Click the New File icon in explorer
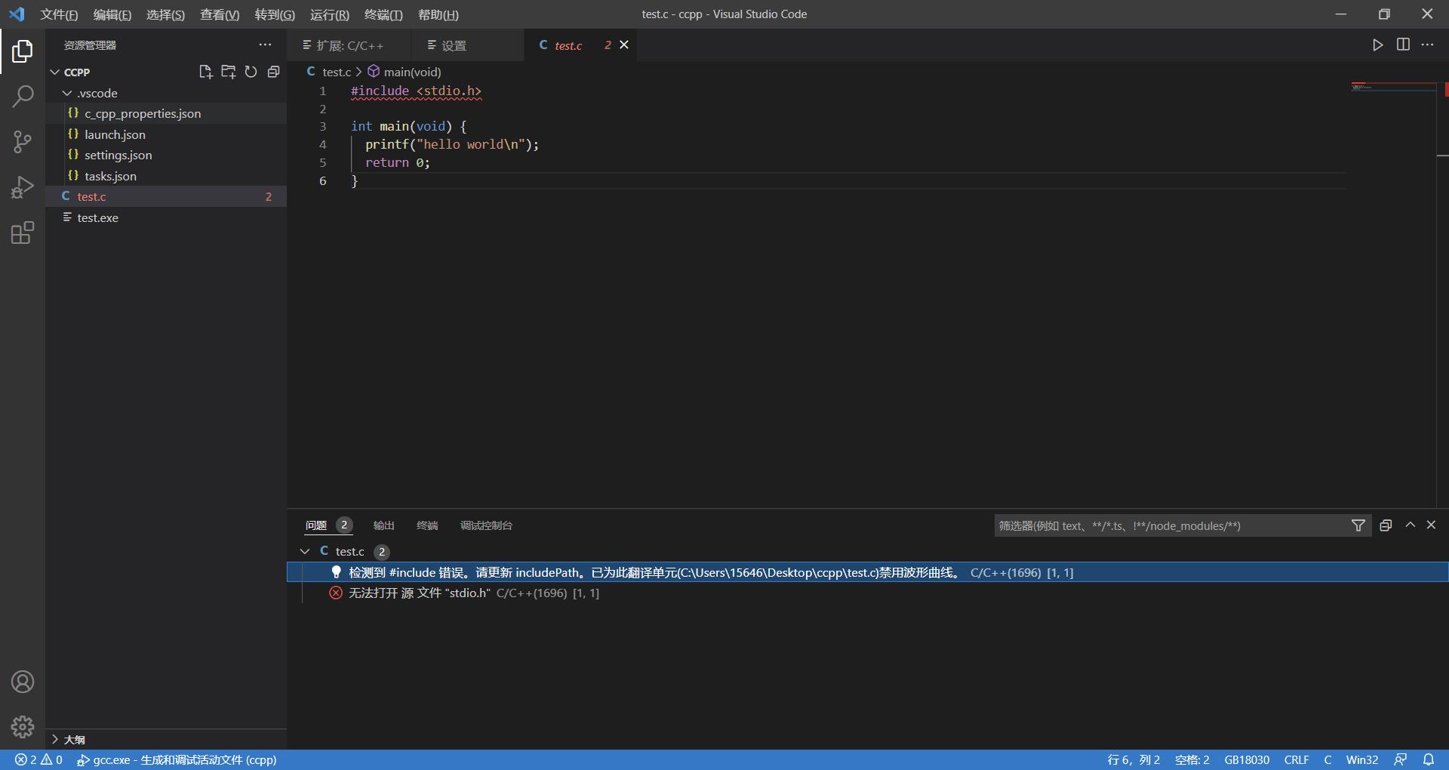Screen dimensions: 1449x770 pos(205,72)
